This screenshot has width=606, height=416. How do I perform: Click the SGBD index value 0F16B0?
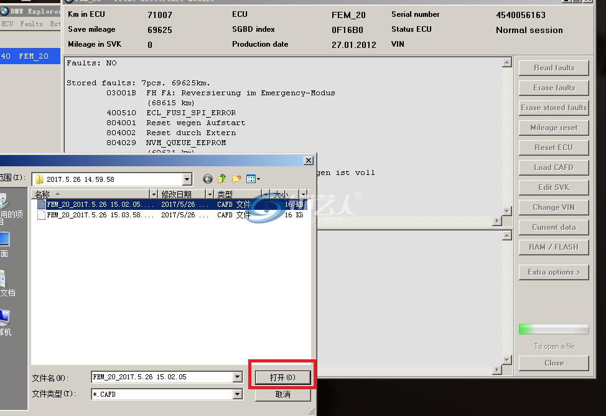click(347, 30)
